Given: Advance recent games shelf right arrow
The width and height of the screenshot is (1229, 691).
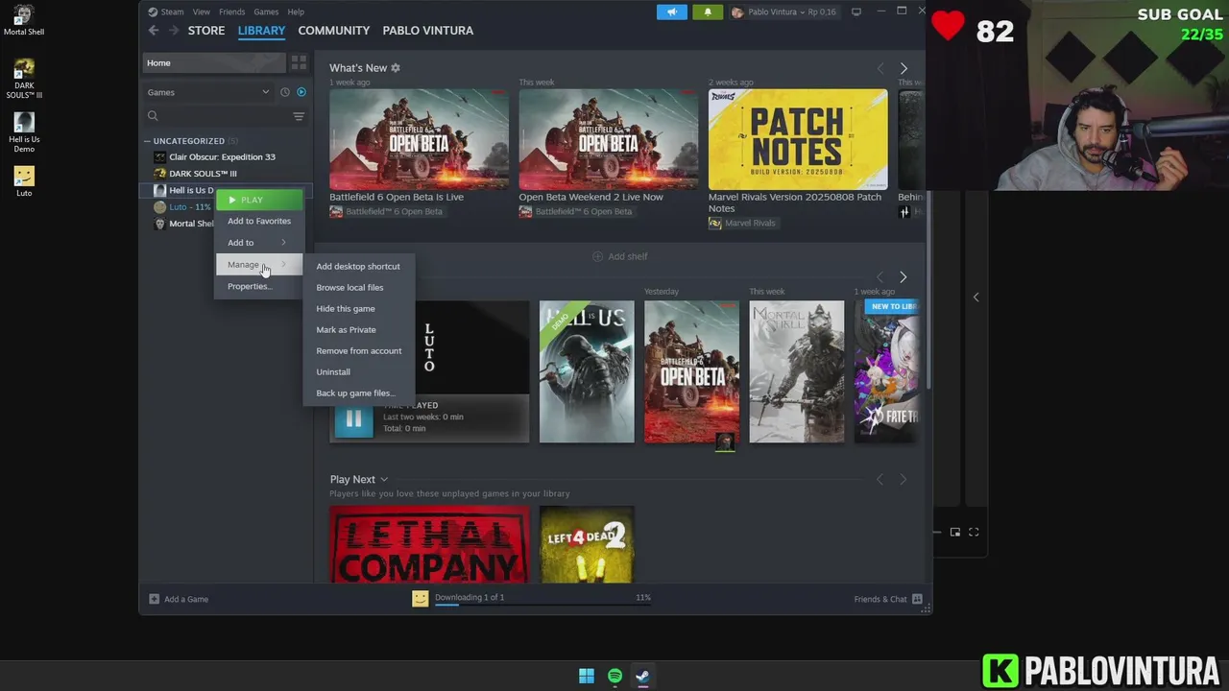Looking at the screenshot, I should (903, 277).
